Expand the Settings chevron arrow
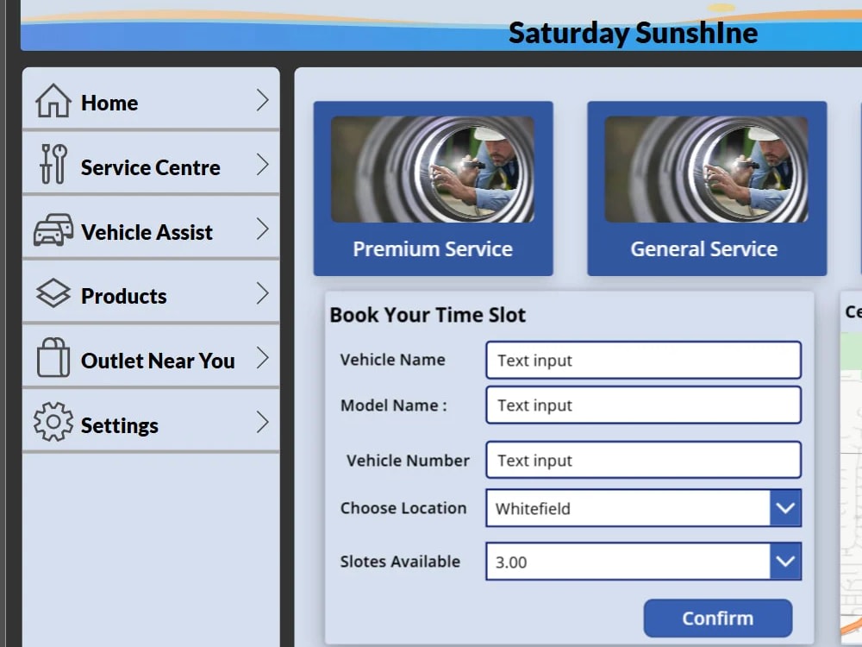Viewport: 862px width, 647px height. click(262, 422)
